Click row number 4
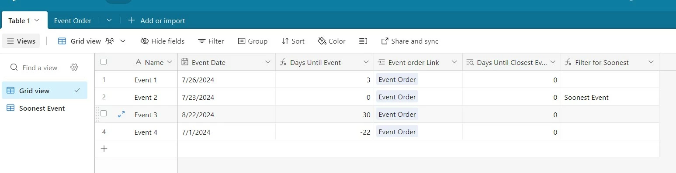This screenshot has width=676, height=173. pyautogui.click(x=104, y=132)
